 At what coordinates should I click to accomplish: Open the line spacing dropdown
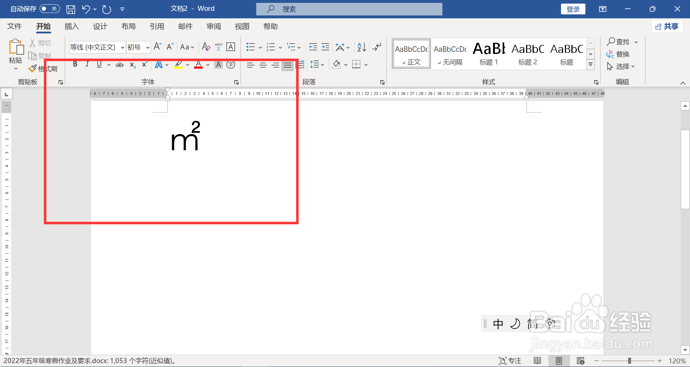tap(317, 65)
